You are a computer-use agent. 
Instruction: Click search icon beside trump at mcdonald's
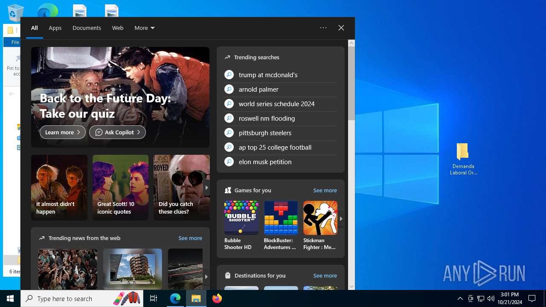229,75
